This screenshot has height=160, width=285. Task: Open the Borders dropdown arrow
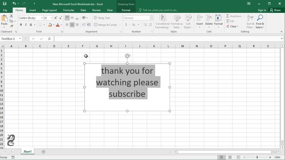point(44,25)
